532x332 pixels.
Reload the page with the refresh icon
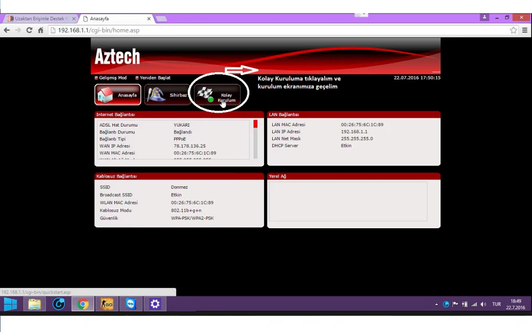tap(29, 30)
